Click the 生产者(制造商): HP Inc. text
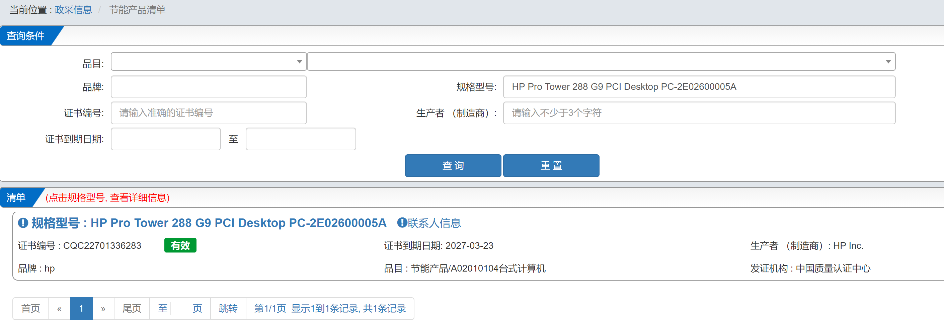 pyautogui.click(x=806, y=246)
